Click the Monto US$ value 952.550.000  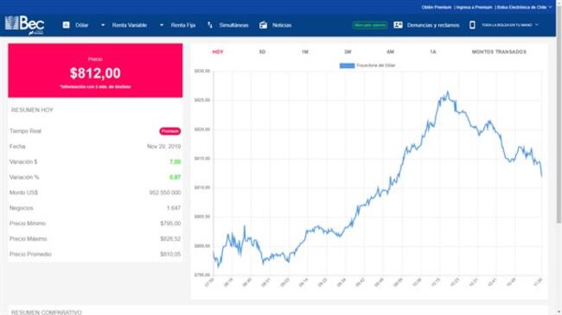165,192
